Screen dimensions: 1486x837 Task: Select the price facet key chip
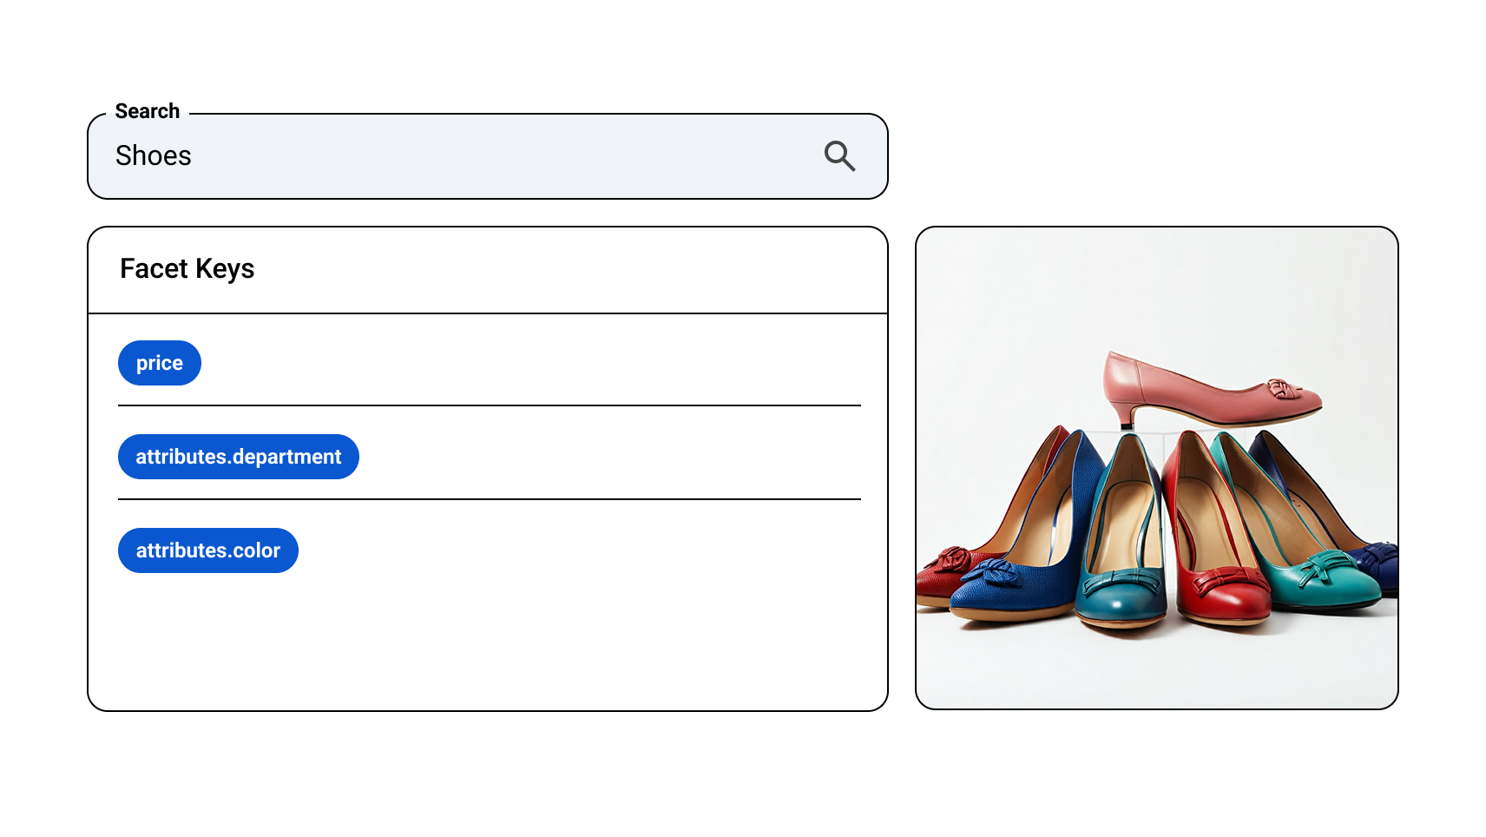(x=160, y=363)
